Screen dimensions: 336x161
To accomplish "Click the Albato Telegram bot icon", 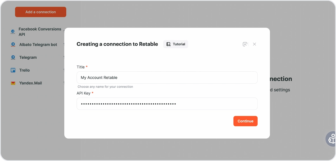I will 13,44.
